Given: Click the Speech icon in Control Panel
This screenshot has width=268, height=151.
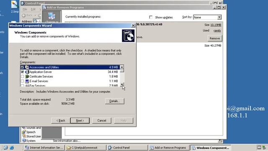Looking at the screenshot, I should (x=24, y=132).
